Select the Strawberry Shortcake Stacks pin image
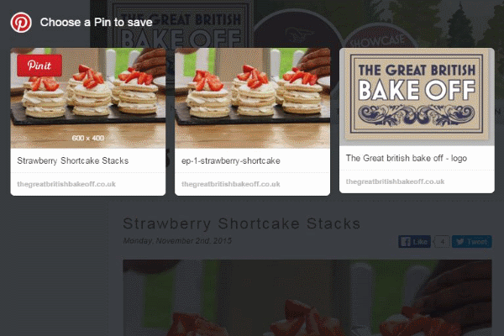 click(87, 98)
